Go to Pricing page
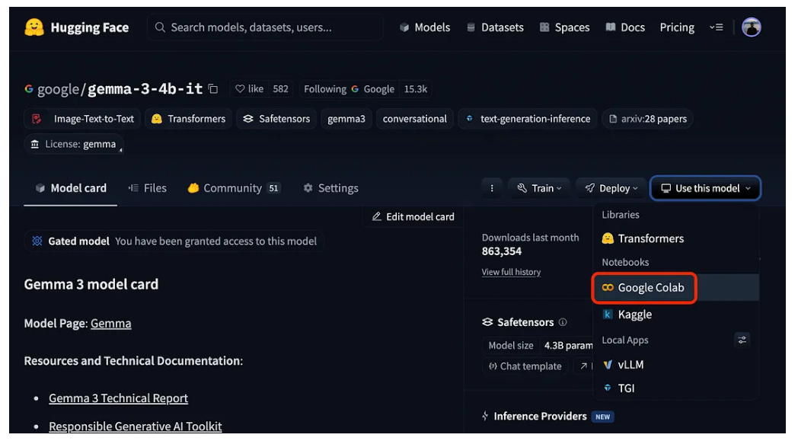 pos(677,27)
